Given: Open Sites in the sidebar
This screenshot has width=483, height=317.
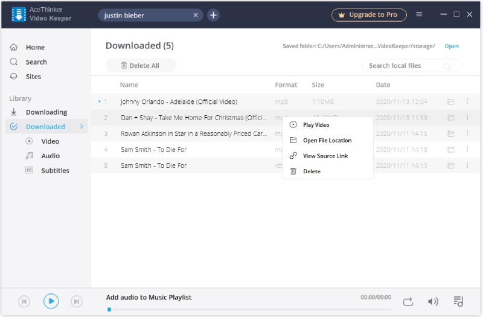Looking at the screenshot, I should point(33,77).
